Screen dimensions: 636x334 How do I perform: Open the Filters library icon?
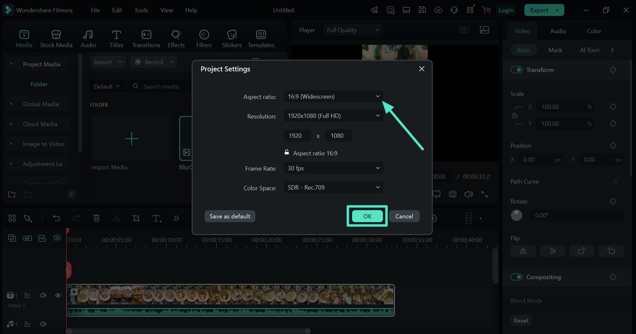204,35
